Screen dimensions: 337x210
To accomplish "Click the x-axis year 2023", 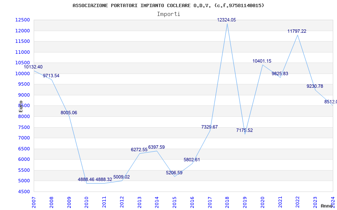I will 315,202.
